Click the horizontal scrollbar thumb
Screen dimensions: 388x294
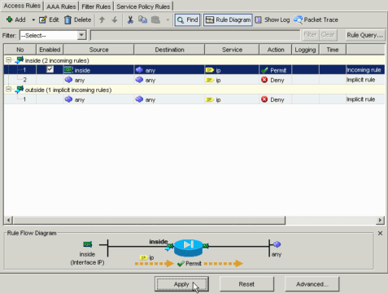click(x=149, y=220)
